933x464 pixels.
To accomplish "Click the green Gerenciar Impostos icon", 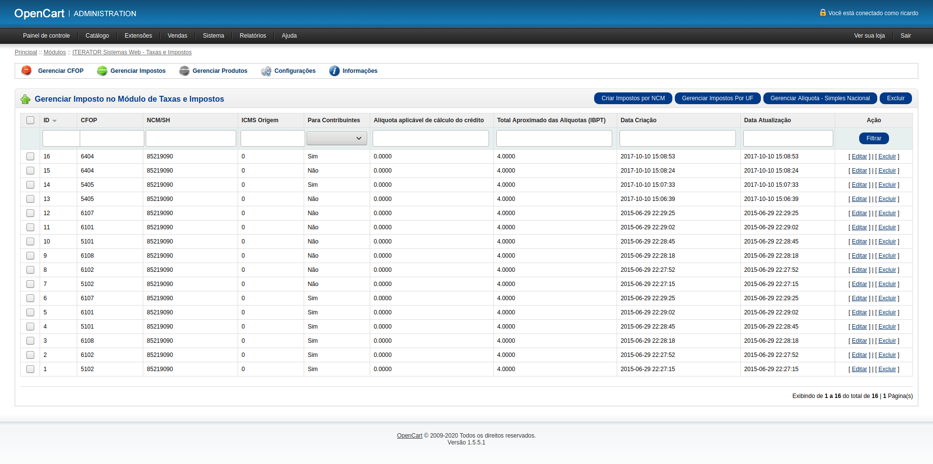I will pyautogui.click(x=102, y=71).
